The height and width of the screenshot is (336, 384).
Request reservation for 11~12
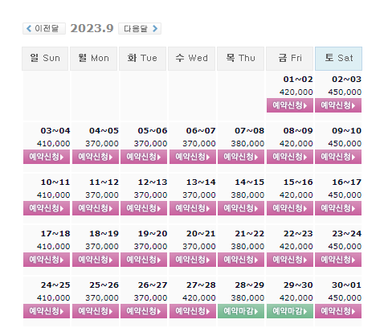[x=96, y=208]
